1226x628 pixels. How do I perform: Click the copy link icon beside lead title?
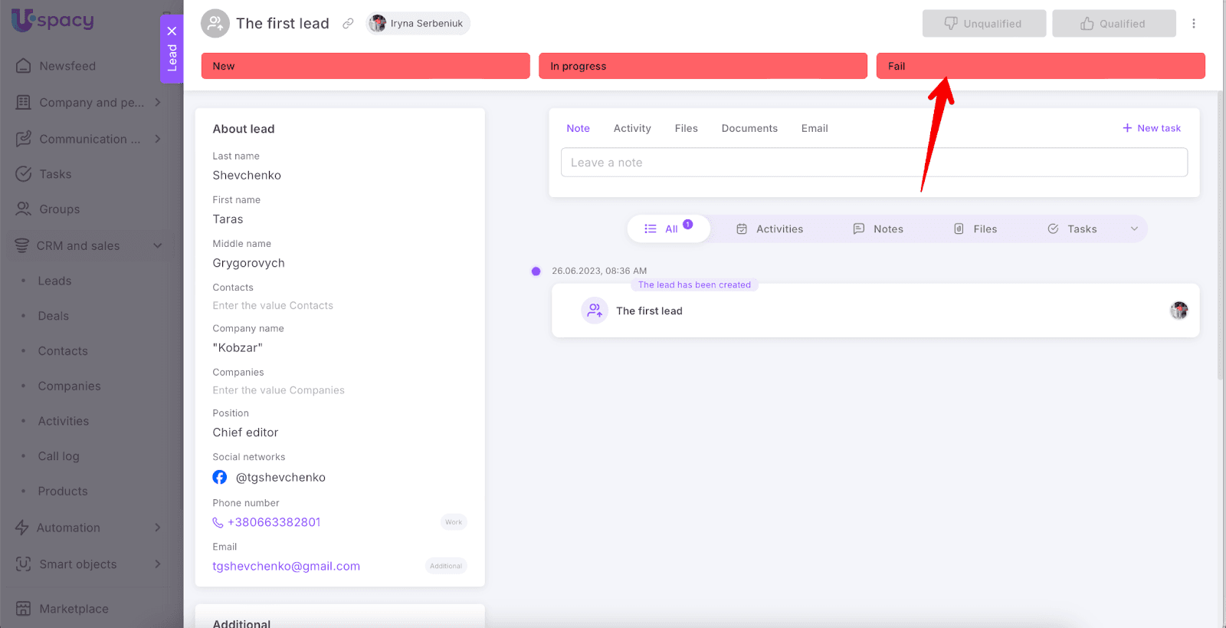coord(348,24)
